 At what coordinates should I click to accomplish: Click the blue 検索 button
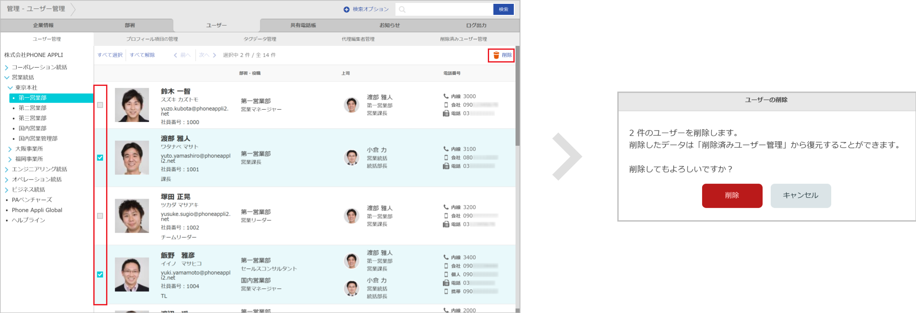click(x=504, y=9)
